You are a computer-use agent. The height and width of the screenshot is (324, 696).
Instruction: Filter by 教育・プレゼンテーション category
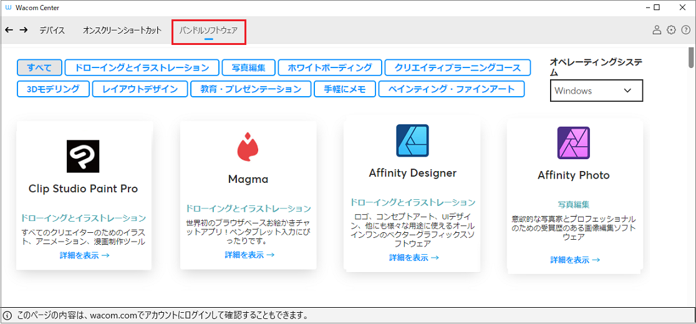tap(251, 89)
